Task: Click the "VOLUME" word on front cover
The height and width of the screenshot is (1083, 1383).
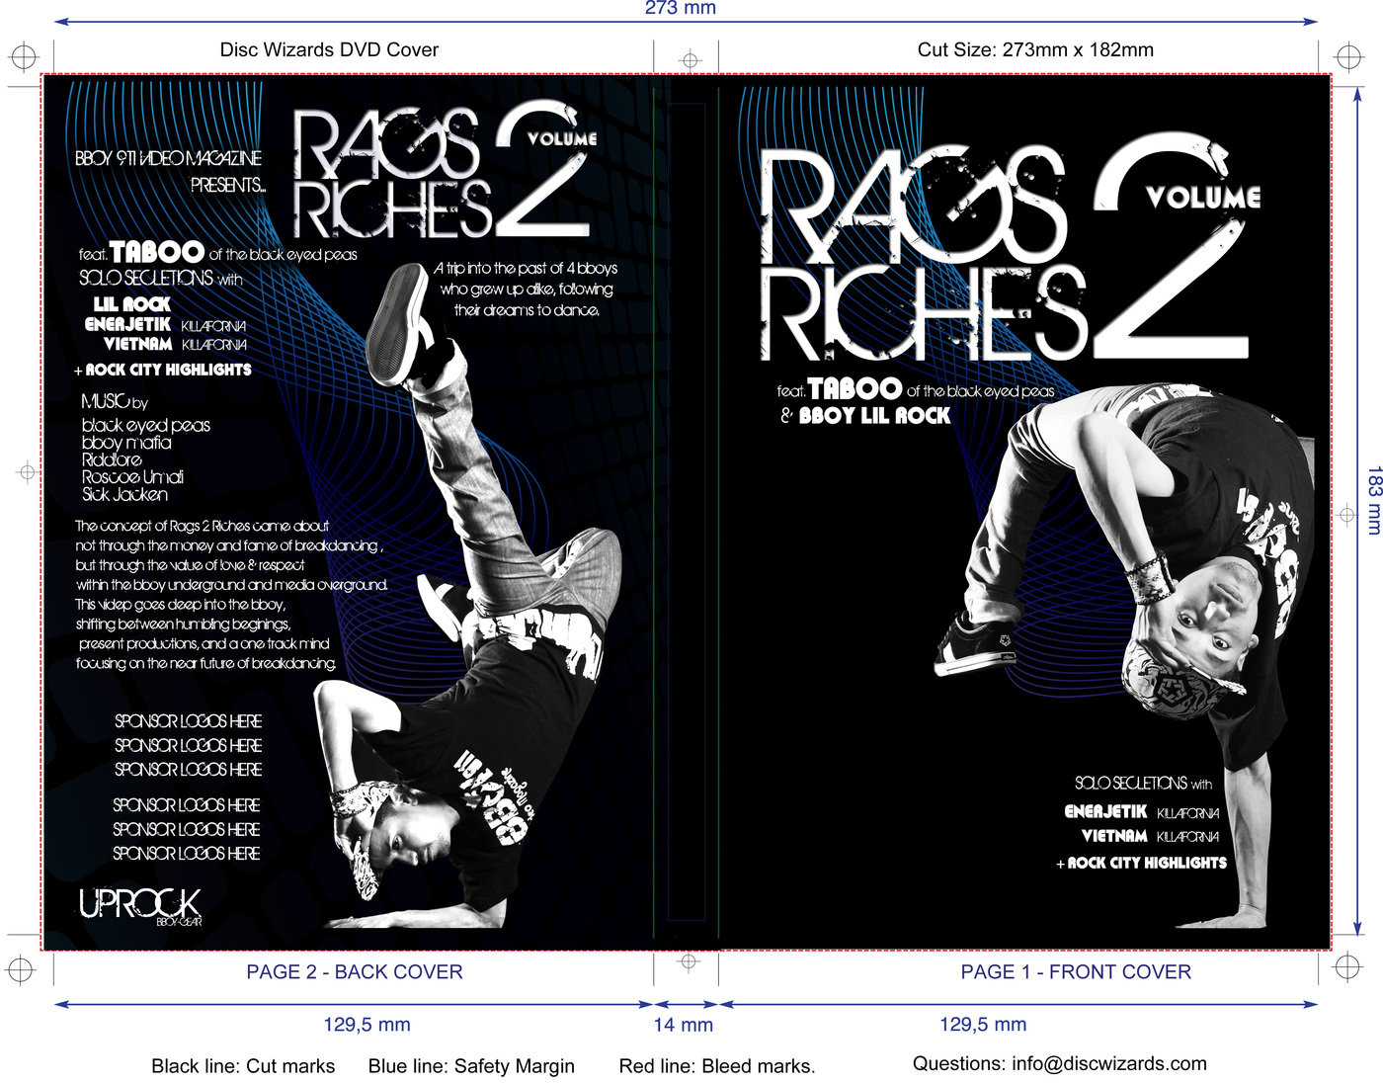Action: click(x=1203, y=197)
